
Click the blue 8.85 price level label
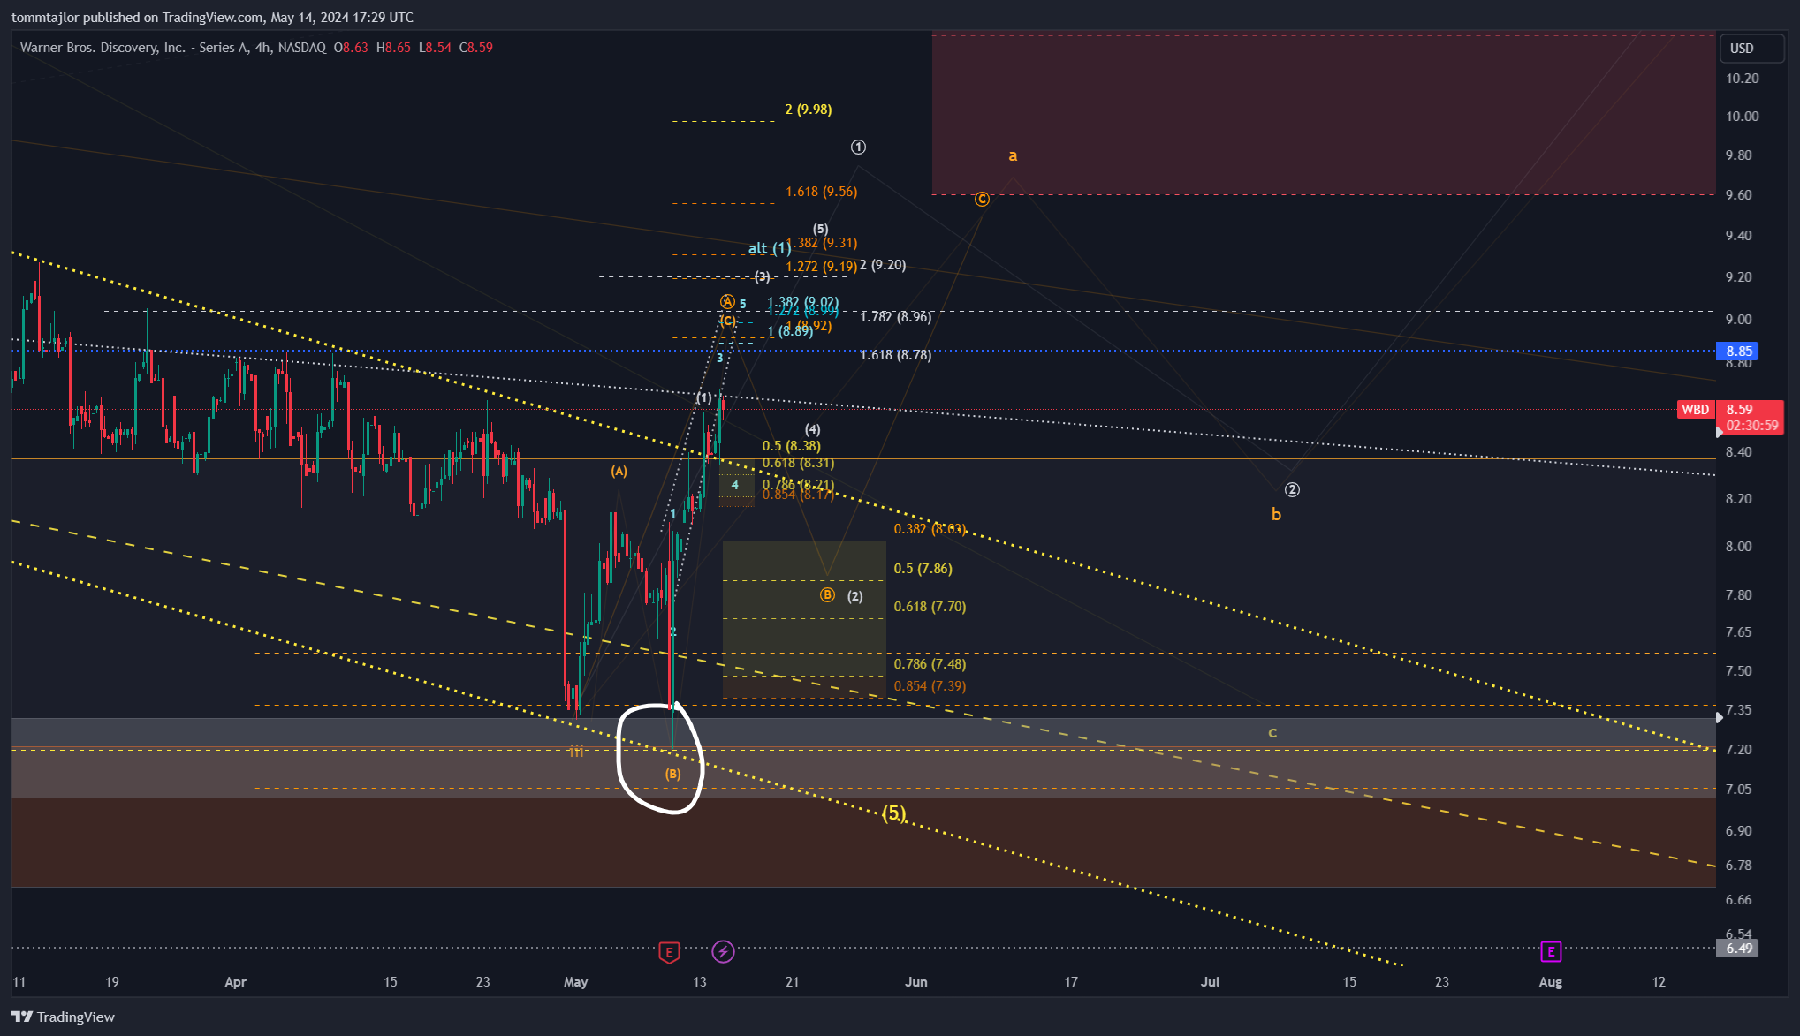(1739, 352)
